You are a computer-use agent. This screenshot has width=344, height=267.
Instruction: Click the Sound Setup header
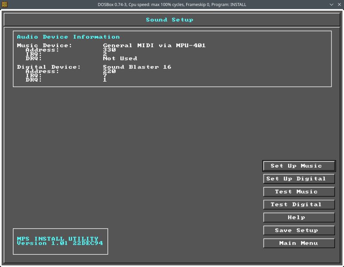169,20
